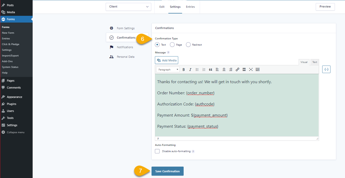Viewport: 345px width, 178px height.
Task: Expand the Paragraph format dropdown
Action: point(168,69)
